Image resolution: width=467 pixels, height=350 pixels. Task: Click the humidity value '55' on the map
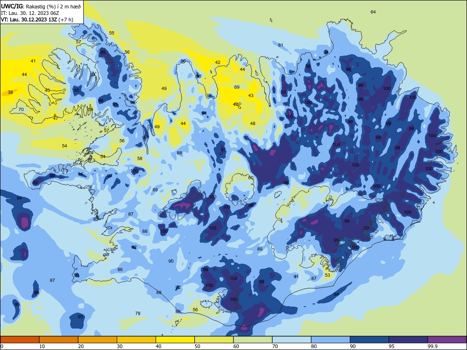(112, 33)
